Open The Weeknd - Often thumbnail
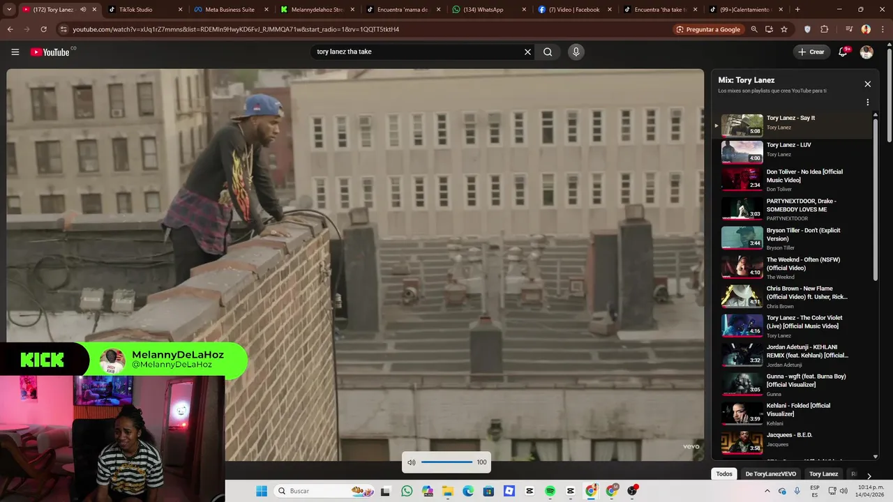The height and width of the screenshot is (502, 893). pos(742,267)
